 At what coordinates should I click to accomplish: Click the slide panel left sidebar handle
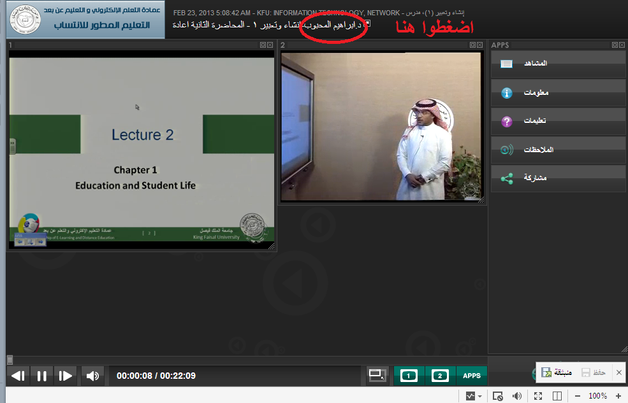tap(12, 146)
